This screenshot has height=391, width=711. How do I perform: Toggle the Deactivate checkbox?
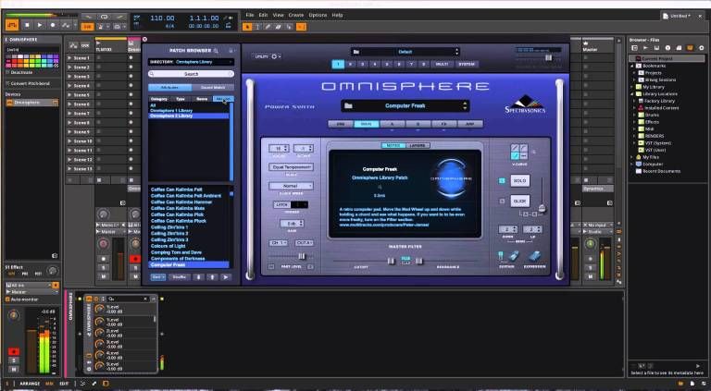(7, 72)
